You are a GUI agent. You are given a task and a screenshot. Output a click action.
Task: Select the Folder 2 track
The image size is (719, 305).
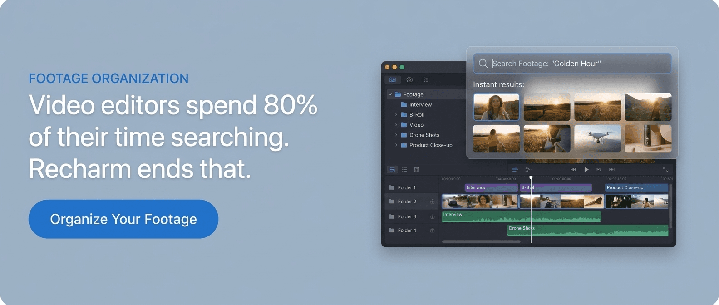[411, 202]
